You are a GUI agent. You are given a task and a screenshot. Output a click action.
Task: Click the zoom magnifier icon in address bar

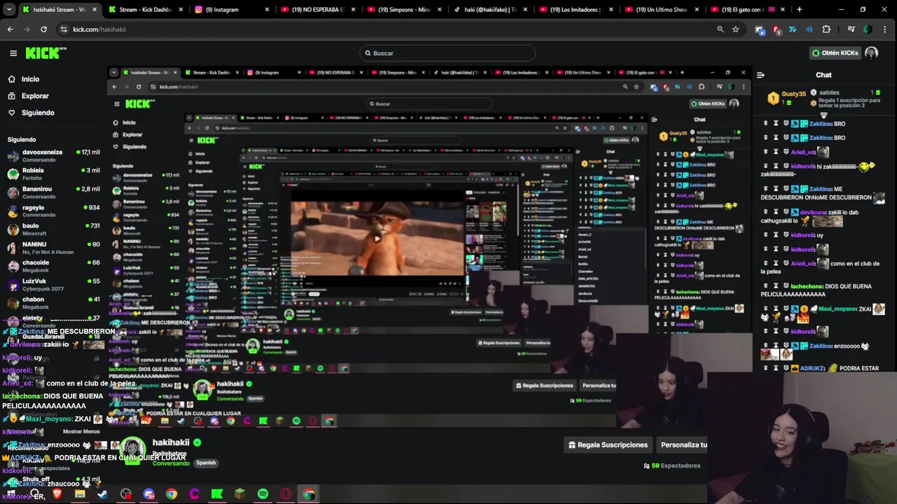coord(720,29)
